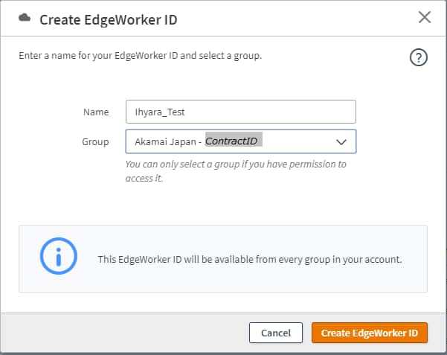The image size is (447, 355).
Task: Click the EdgeWorker ID availability message
Action: click(250, 259)
